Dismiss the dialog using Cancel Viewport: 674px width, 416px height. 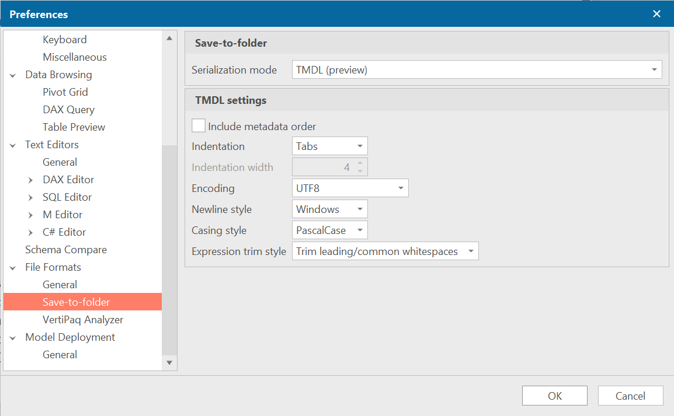pyautogui.click(x=630, y=395)
